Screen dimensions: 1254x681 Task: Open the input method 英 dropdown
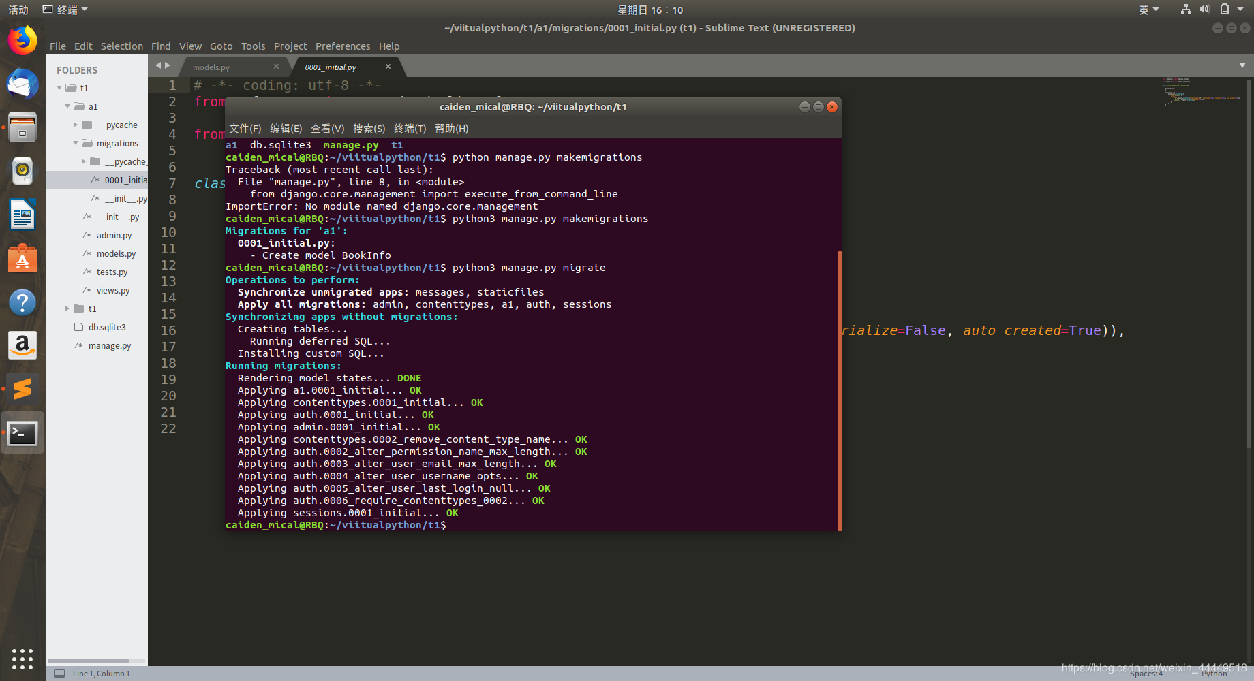point(1148,10)
